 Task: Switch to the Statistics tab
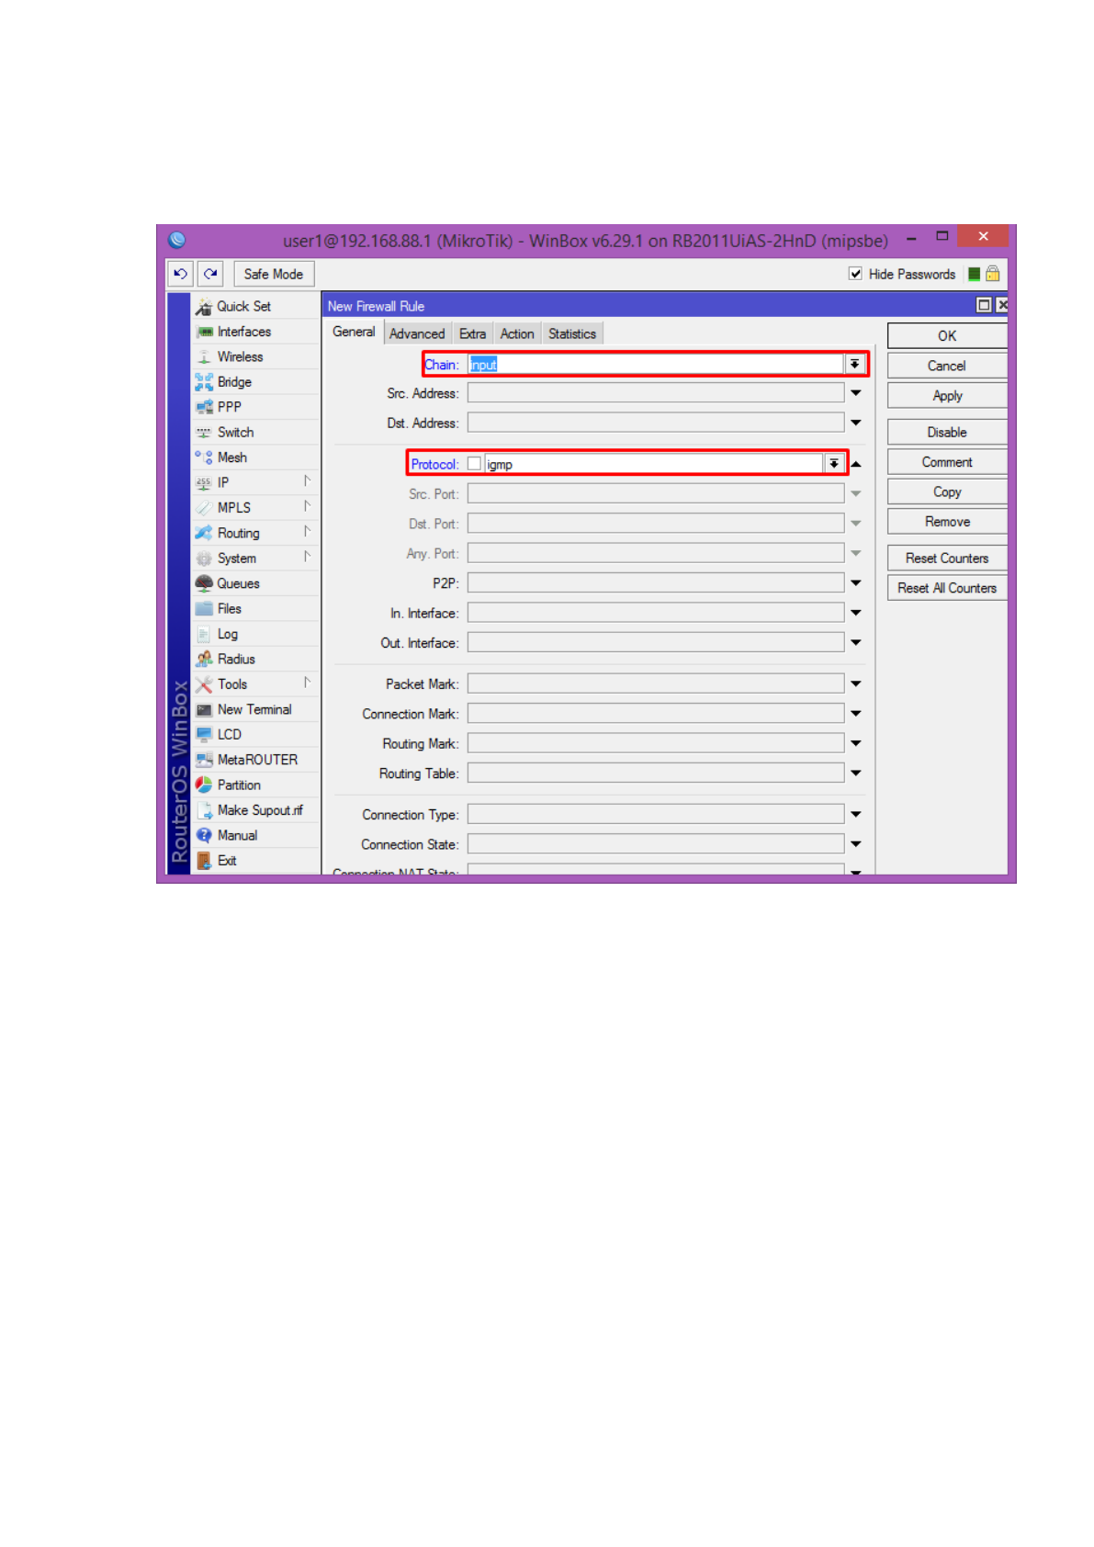coord(572,334)
